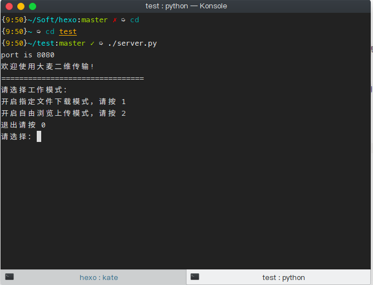Click the underlined test directory name
Image resolution: width=373 pixels, height=285 pixels.
68,32
